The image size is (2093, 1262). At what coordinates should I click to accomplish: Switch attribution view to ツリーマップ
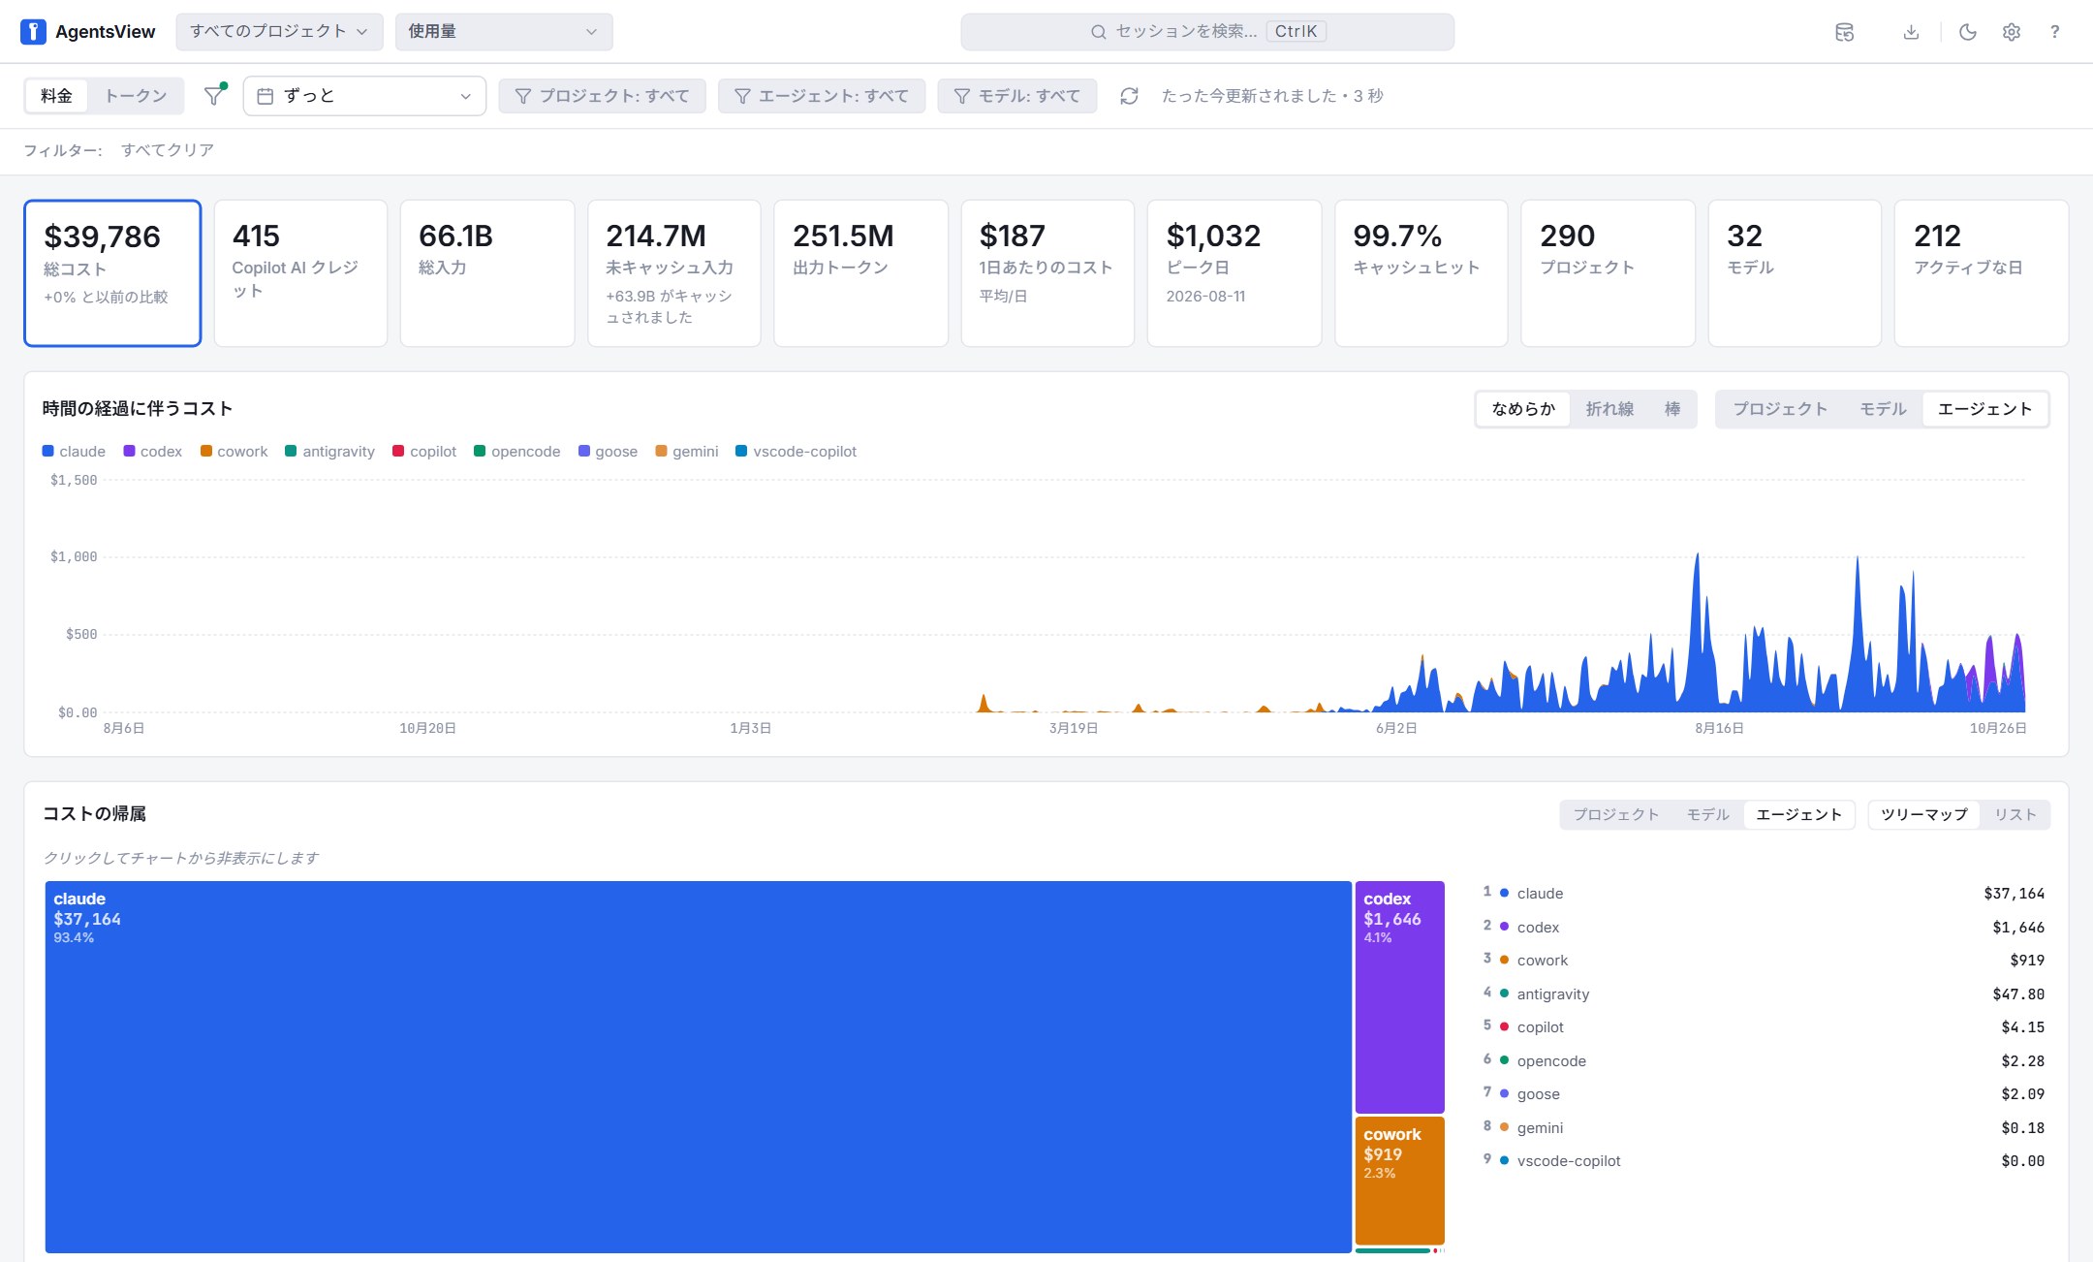tap(1923, 814)
